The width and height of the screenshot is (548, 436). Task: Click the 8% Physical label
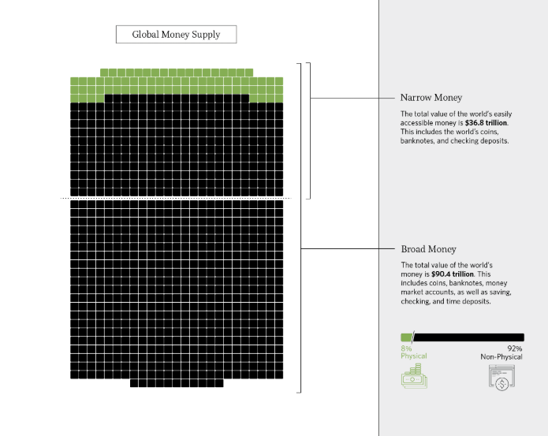click(x=413, y=352)
